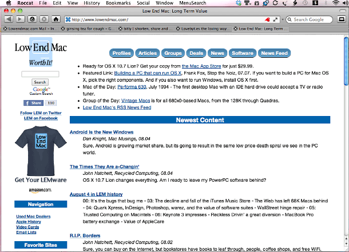The width and height of the screenshot is (349, 252).
Task: Click the command-symbol favicon in address bar
Action: click(68, 19)
